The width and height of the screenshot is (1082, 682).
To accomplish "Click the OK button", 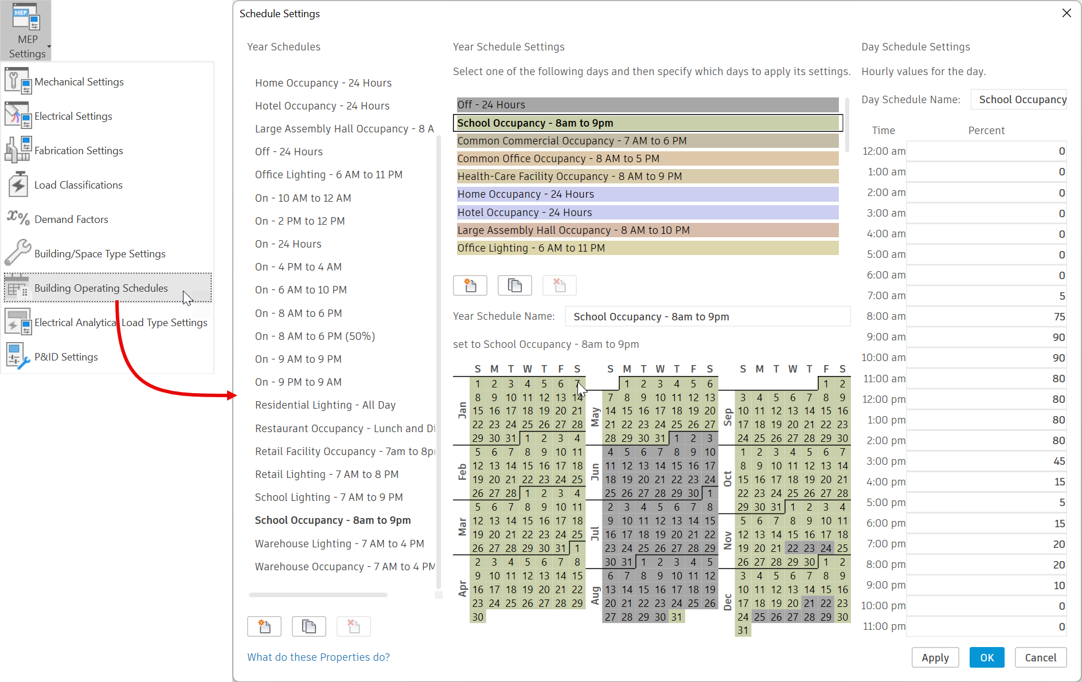I will coord(987,657).
